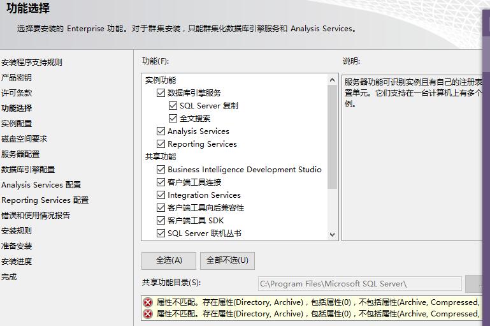Select 安装程序支持规则 step in sidebar
Screen dimensions: 490x326
point(32,63)
